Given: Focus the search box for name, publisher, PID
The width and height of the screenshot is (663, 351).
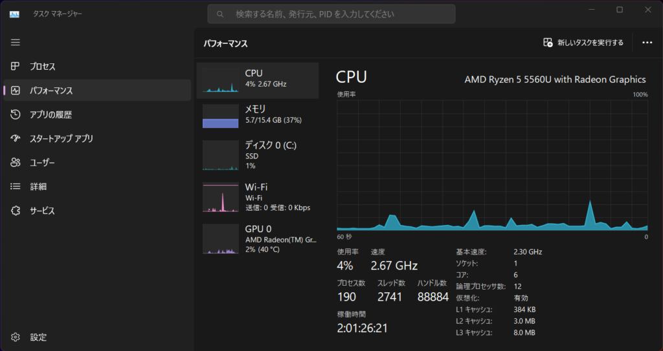Looking at the screenshot, I should click(331, 14).
